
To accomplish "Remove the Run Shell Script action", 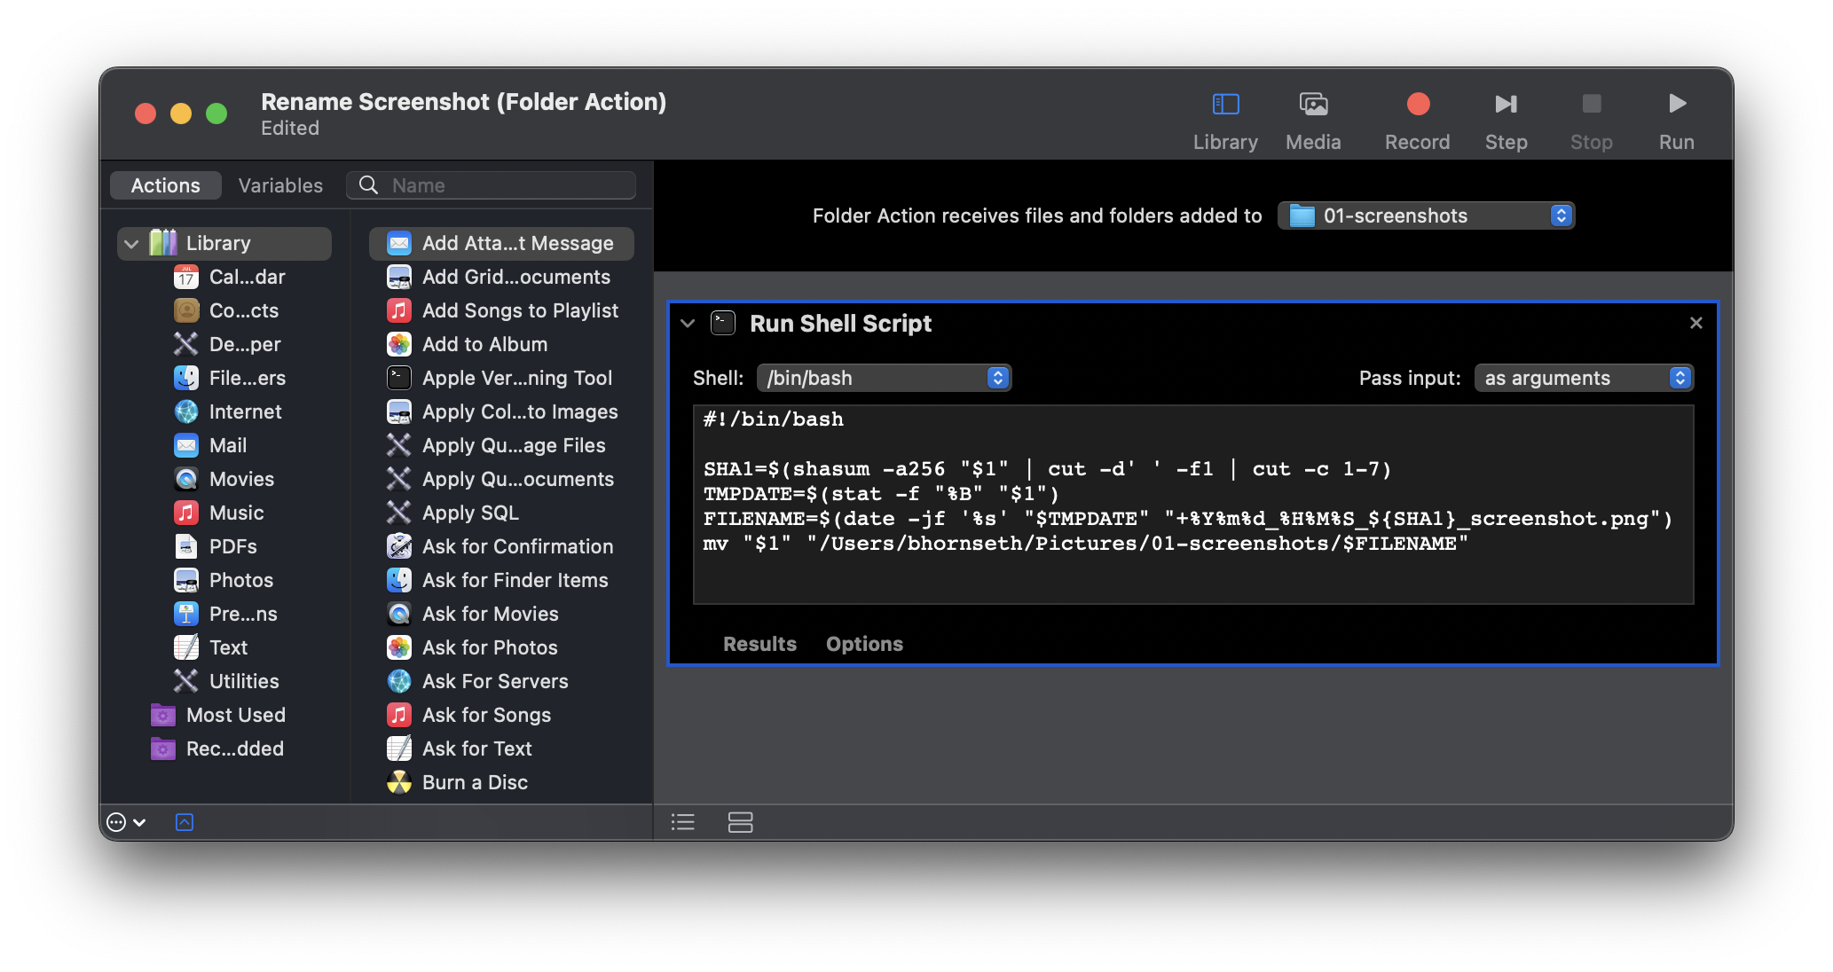I will pyautogui.click(x=1695, y=323).
